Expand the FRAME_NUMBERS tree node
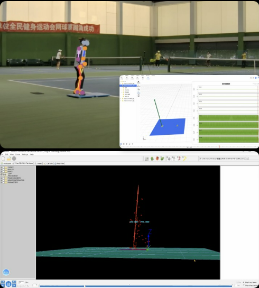Viewport: 259px width, 288px height. pyautogui.click(x=1, y=178)
